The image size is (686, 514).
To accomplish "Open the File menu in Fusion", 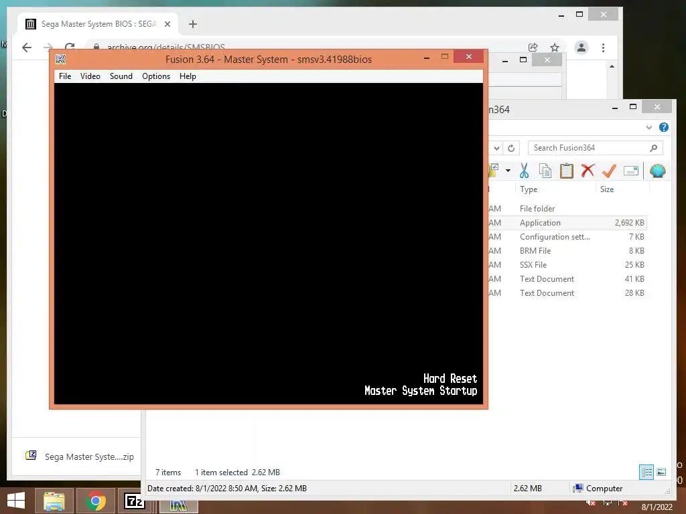I will tap(65, 76).
